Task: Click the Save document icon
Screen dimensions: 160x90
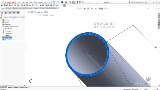Action: (62, 2)
